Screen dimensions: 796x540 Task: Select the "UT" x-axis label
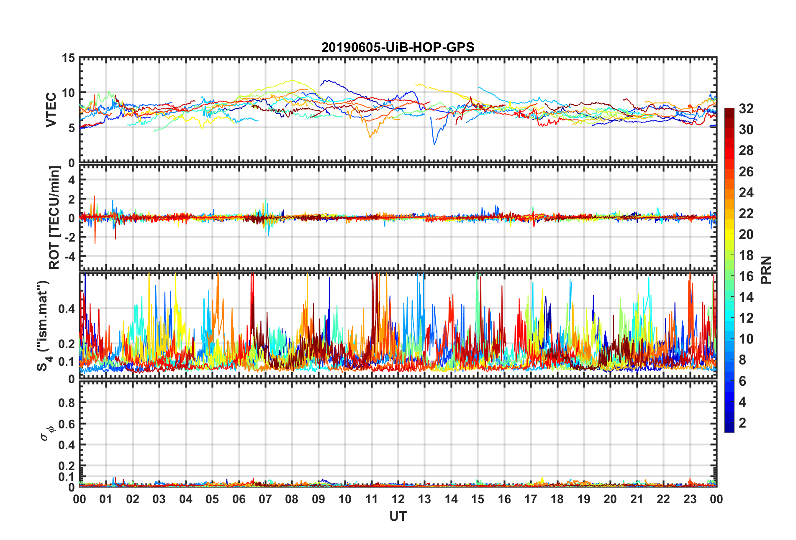tap(398, 517)
